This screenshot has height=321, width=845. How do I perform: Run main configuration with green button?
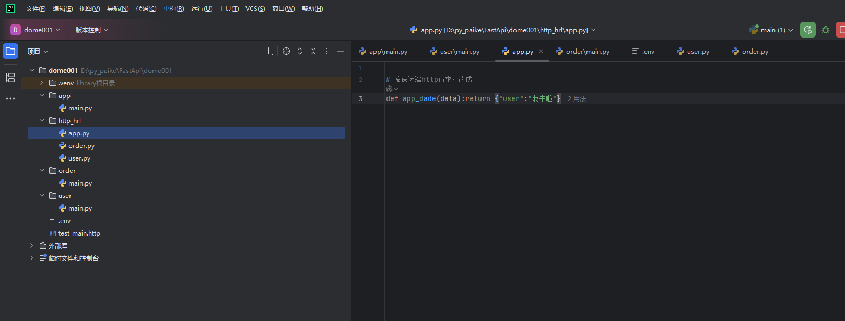tap(808, 30)
